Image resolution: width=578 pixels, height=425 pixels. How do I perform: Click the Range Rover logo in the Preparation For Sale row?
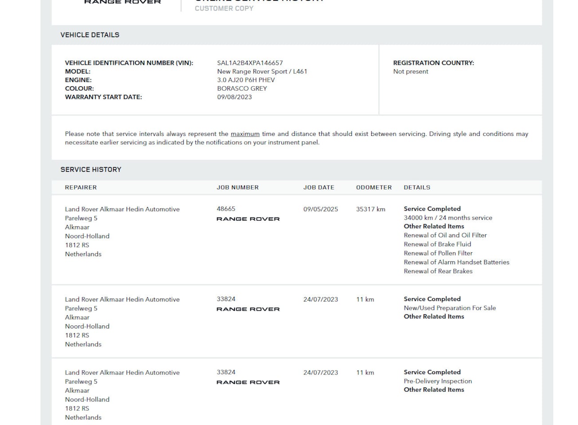248,309
